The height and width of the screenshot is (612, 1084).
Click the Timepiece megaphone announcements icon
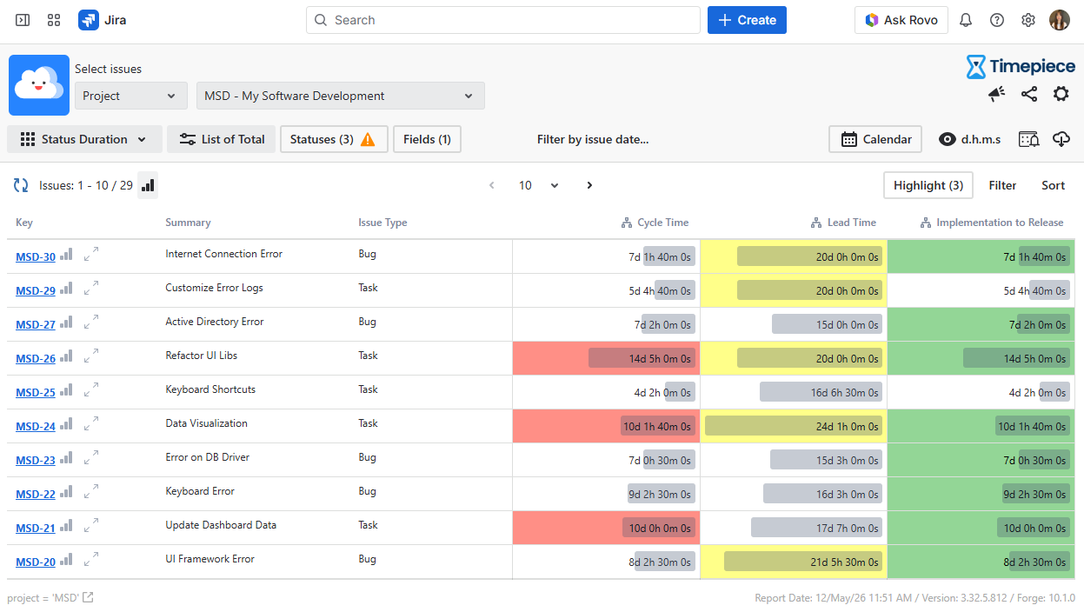point(997,94)
